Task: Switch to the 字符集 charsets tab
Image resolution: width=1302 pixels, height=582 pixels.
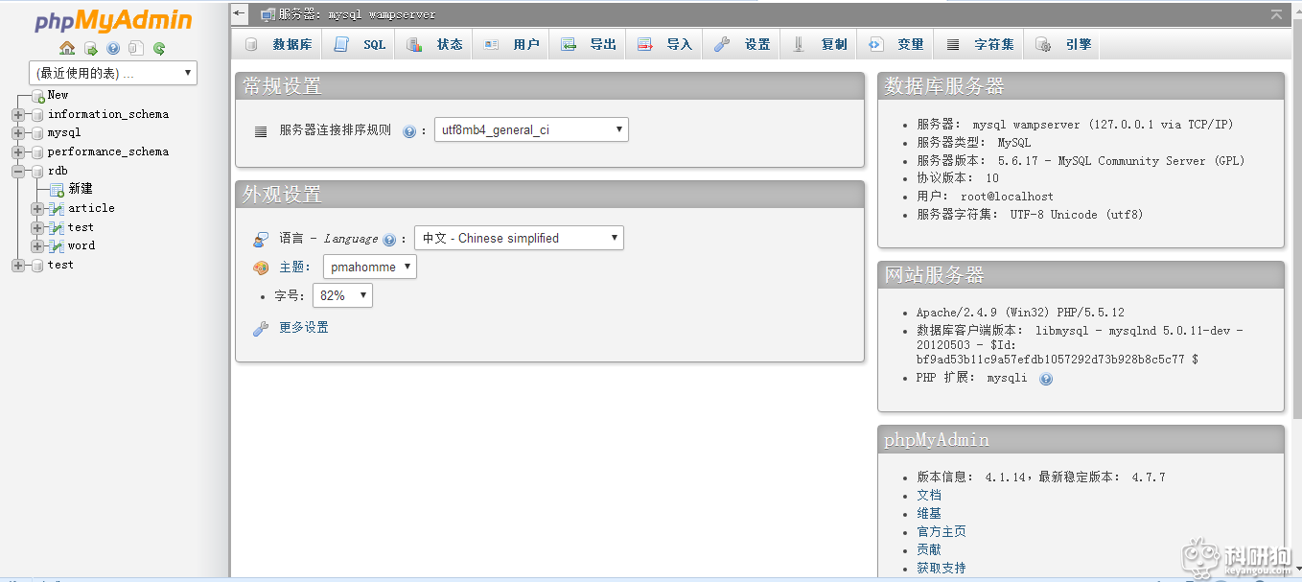Action: click(980, 44)
